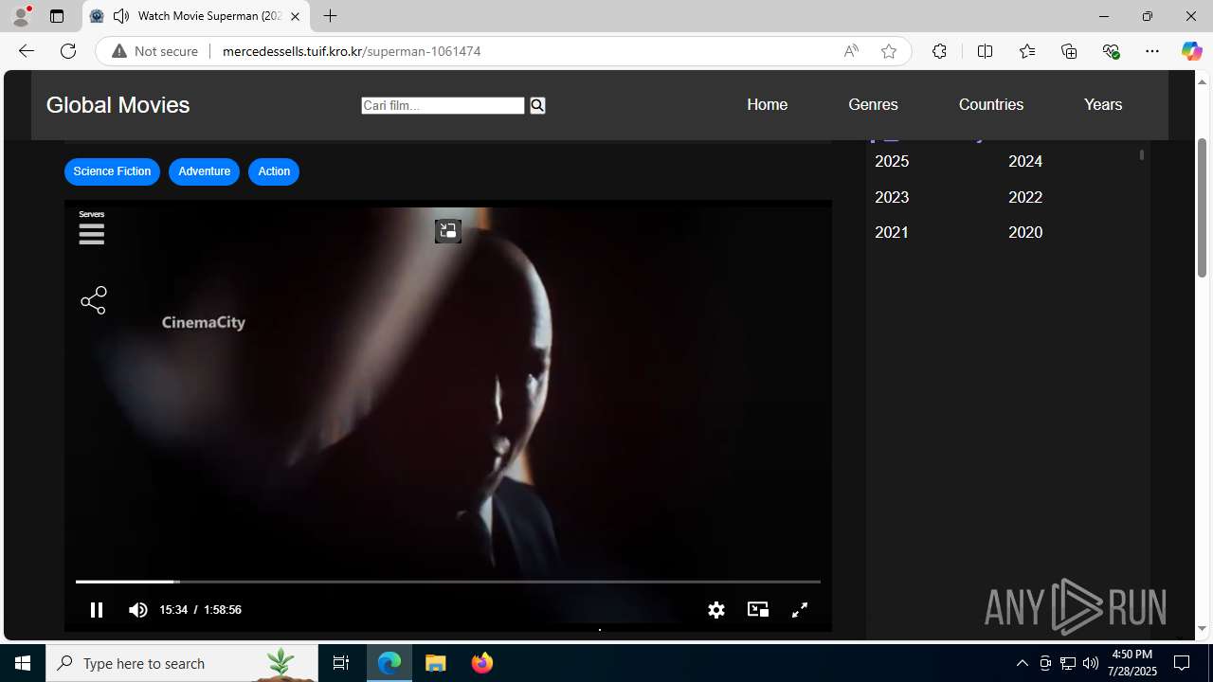The height and width of the screenshot is (682, 1213).
Task: Select the Adventure genre tag
Action: tap(204, 171)
